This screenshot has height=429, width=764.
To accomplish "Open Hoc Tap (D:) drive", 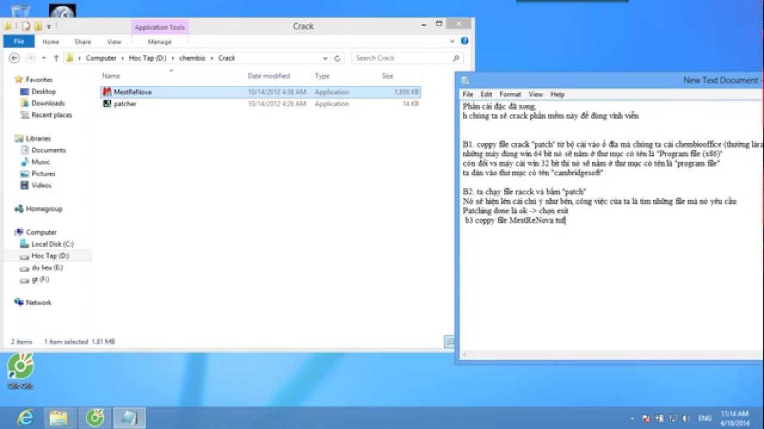I will pyautogui.click(x=50, y=256).
